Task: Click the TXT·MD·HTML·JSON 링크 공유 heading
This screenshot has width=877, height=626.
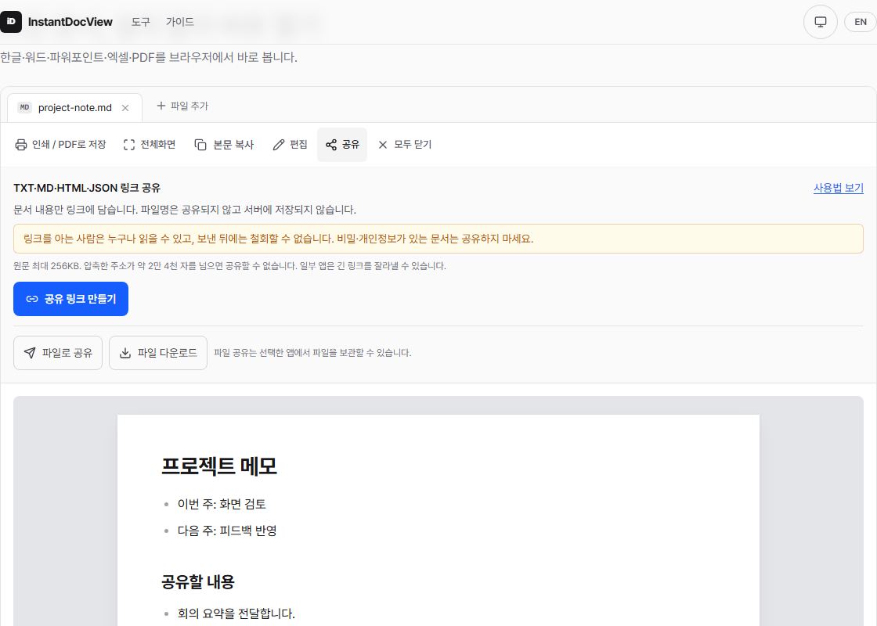Action: click(x=87, y=189)
